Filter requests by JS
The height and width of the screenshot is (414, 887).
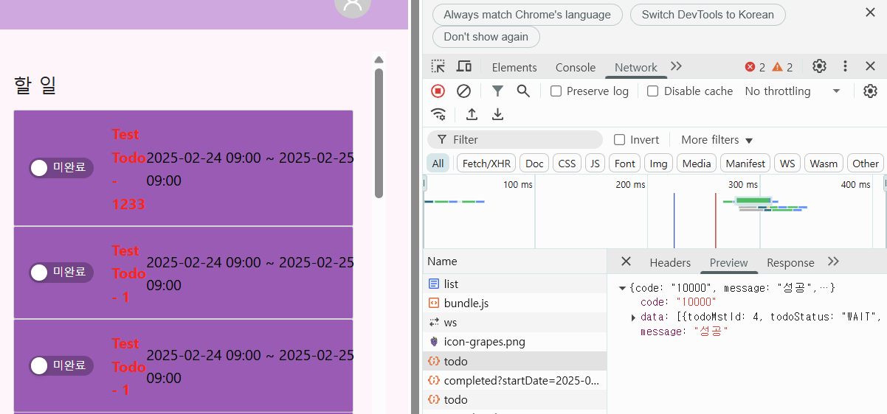[x=595, y=164]
